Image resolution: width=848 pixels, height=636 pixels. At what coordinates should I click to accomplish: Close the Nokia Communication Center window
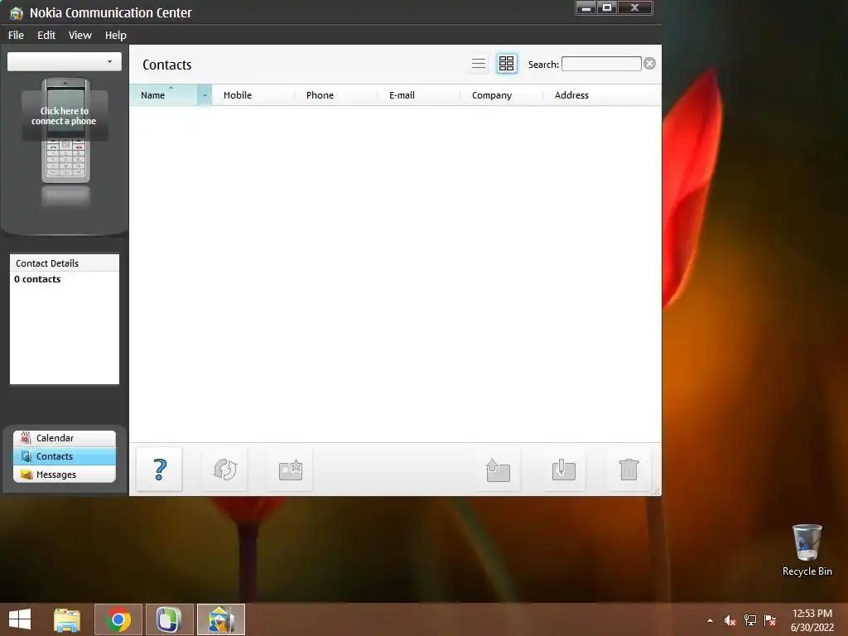[635, 7]
